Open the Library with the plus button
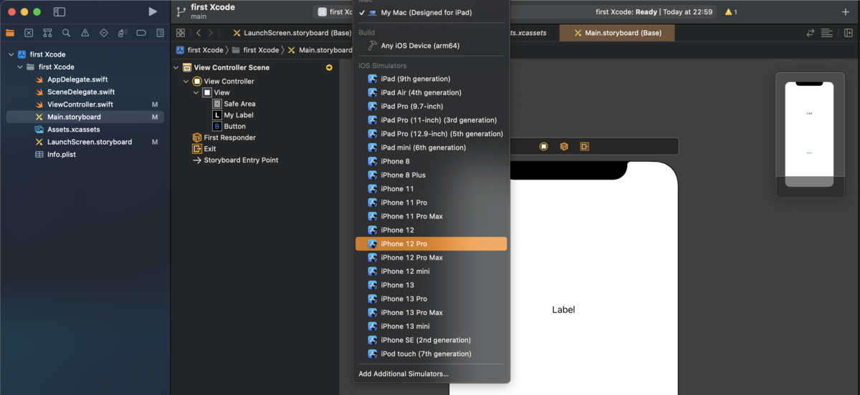 pyautogui.click(x=846, y=12)
